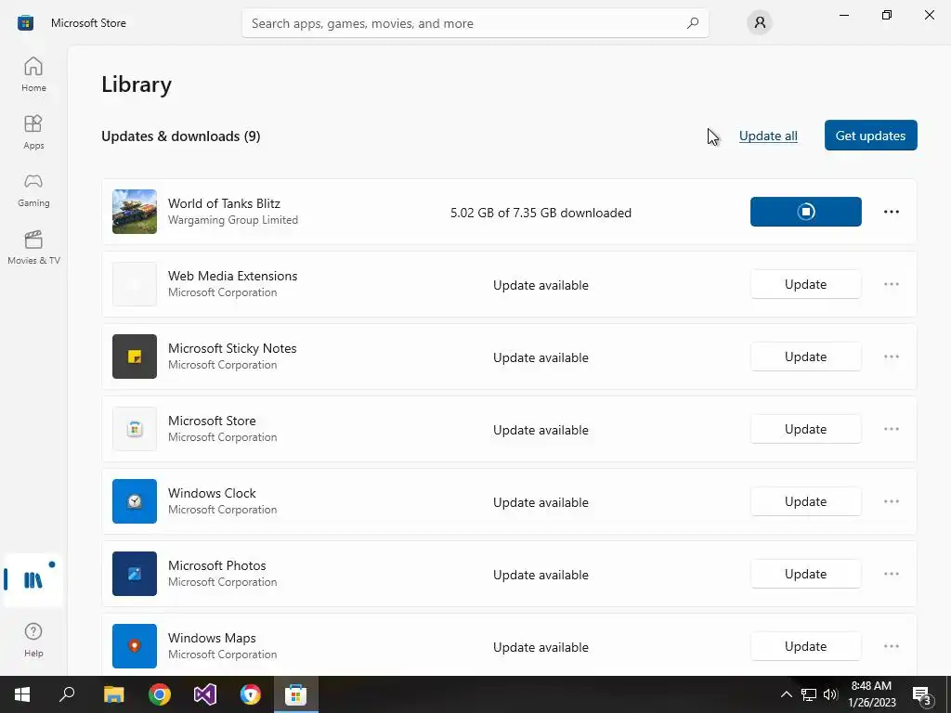Open the user account profile icon
This screenshot has height=713, width=951.
[x=760, y=23]
